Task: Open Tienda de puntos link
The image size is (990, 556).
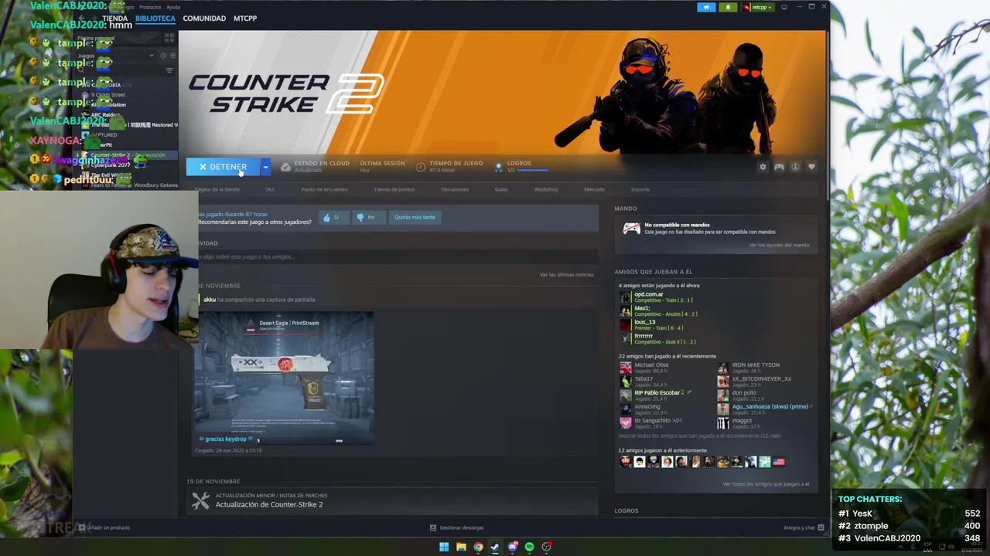Action: 394,189
